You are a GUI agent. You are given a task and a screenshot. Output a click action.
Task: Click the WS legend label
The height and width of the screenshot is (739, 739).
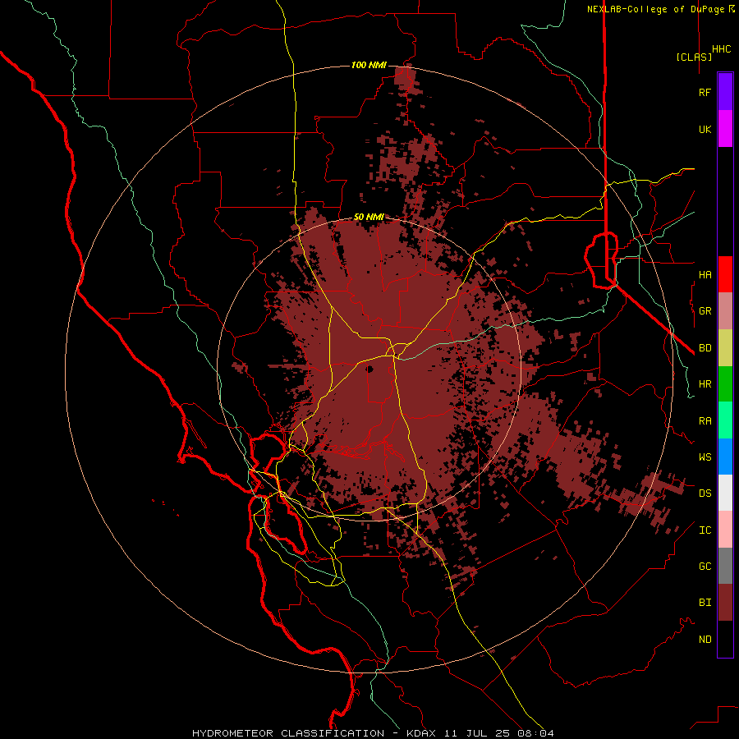tap(705, 457)
